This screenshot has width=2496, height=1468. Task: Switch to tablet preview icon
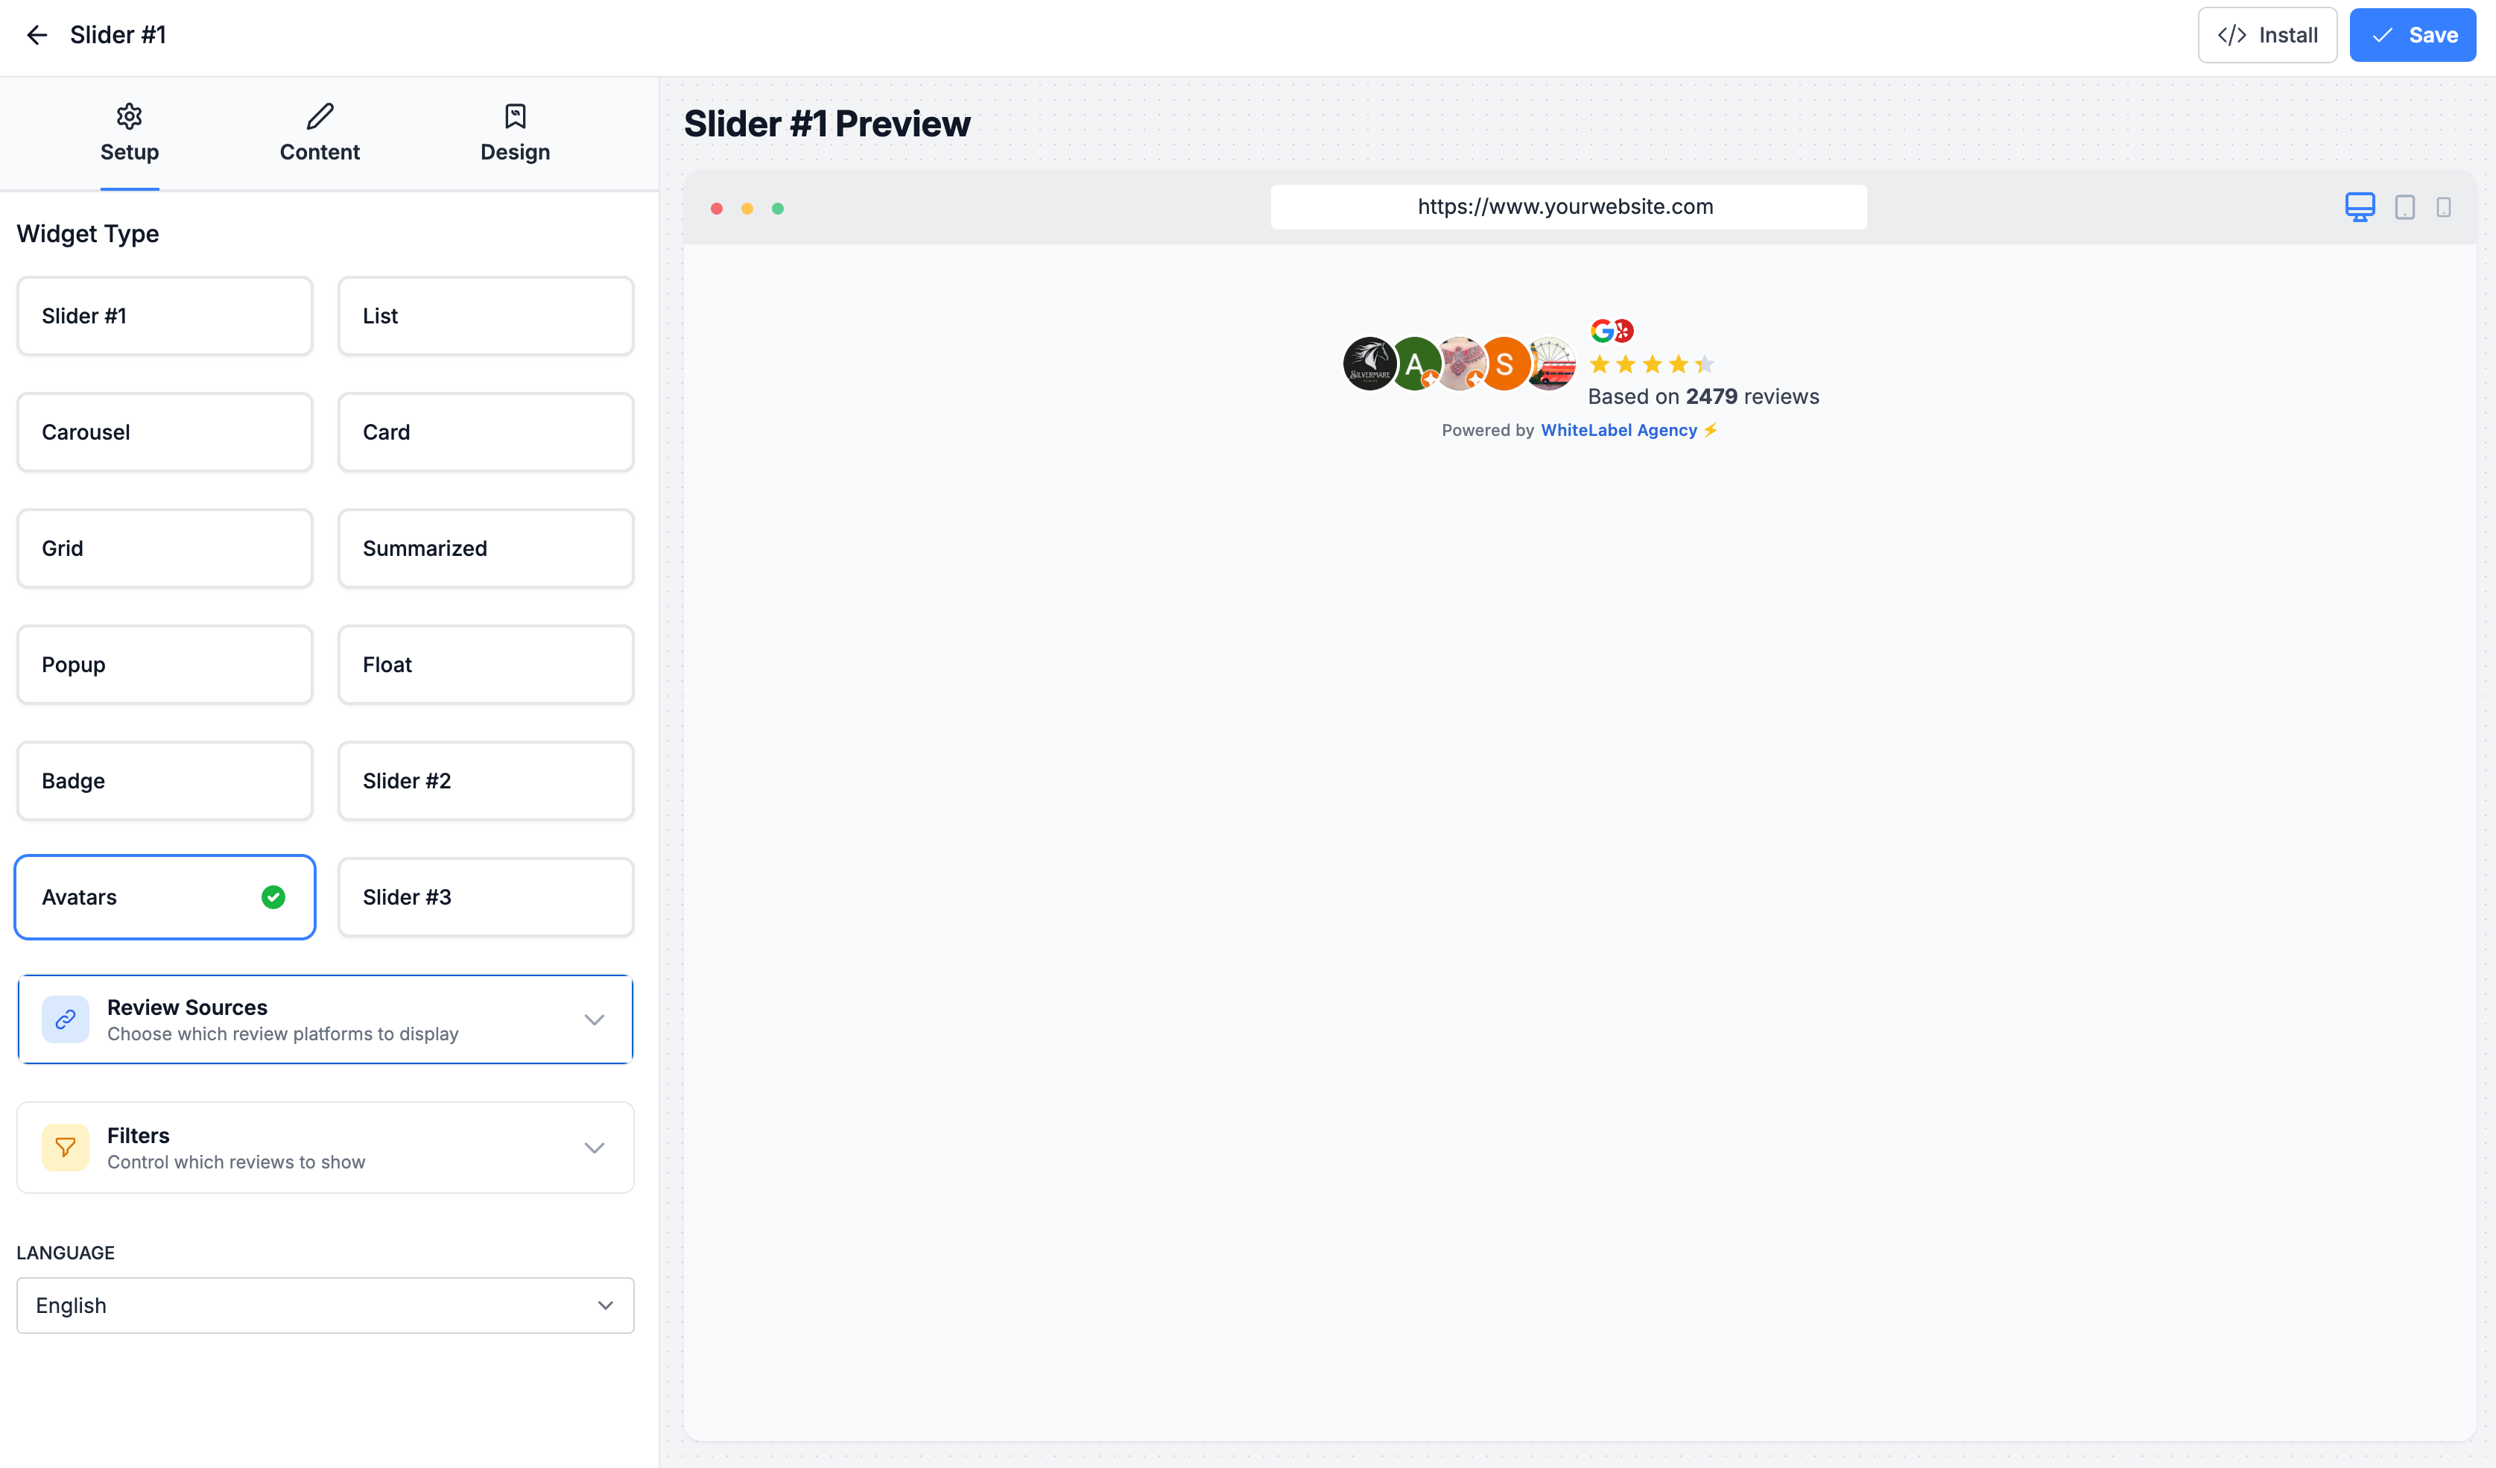(x=2405, y=207)
